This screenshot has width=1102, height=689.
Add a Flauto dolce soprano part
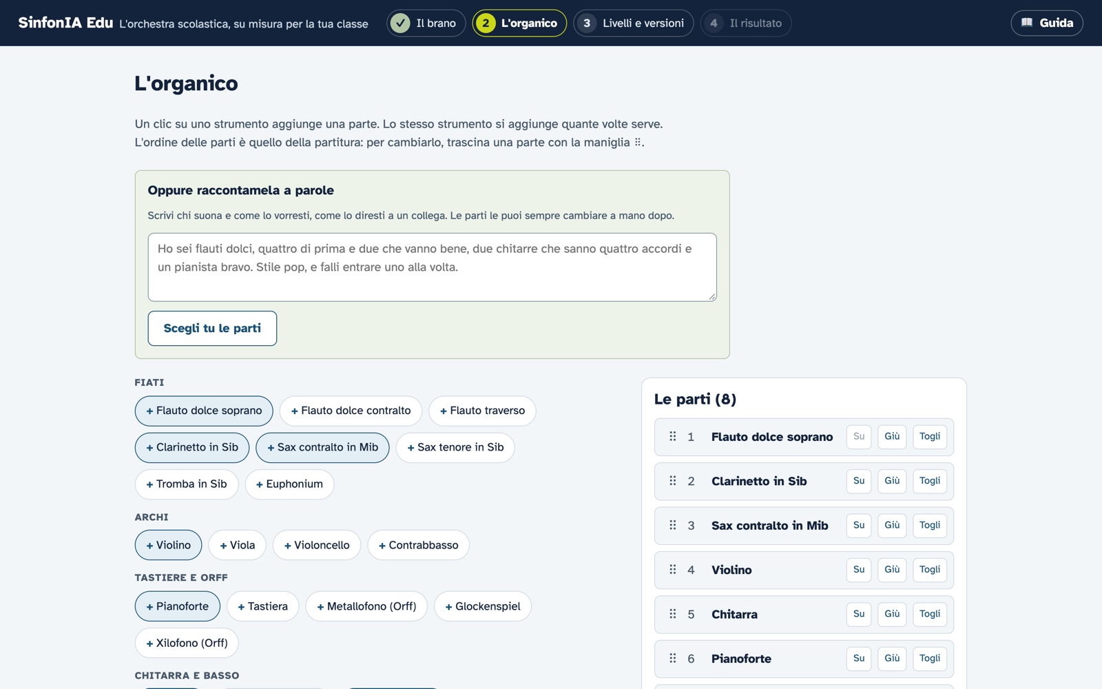tap(204, 411)
